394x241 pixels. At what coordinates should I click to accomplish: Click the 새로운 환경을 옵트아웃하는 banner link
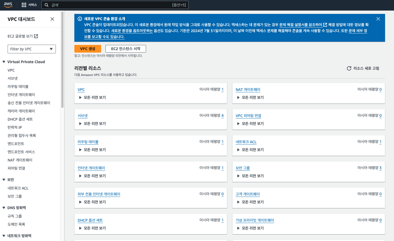tap(132, 31)
